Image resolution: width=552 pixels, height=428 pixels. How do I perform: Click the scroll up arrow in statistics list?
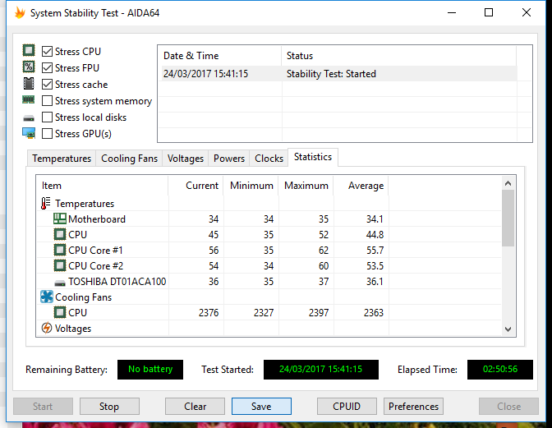click(508, 183)
